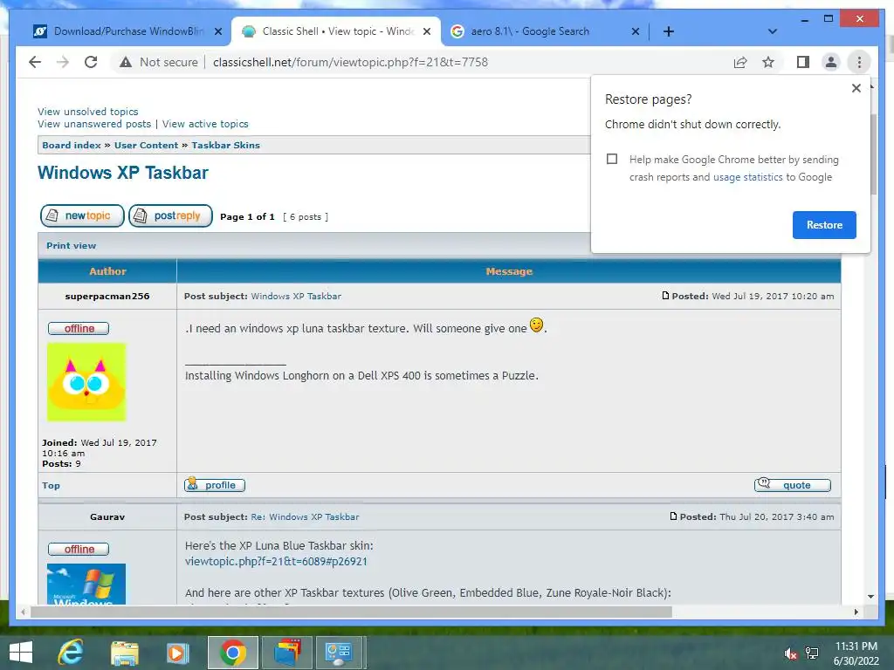Click the winking smiley emoticon
The image size is (894, 670).
(x=536, y=325)
